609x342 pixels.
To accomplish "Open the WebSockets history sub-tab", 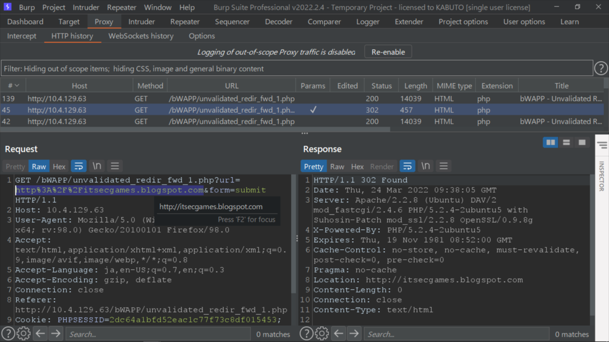I will coord(141,36).
